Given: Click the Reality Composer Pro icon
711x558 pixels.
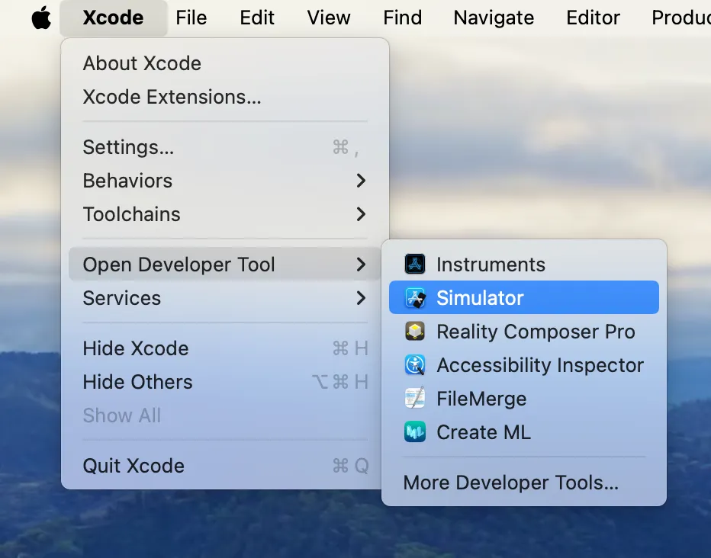Looking at the screenshot, I should coord(415,332).
